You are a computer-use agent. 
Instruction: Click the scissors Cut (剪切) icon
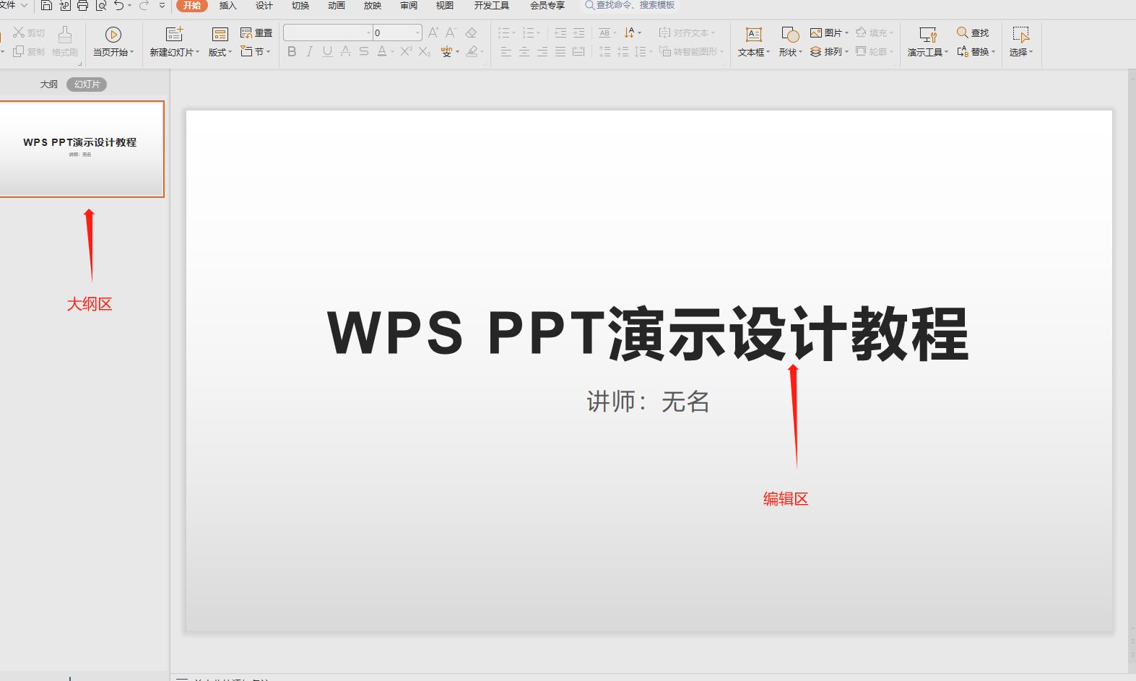[19, 32]
